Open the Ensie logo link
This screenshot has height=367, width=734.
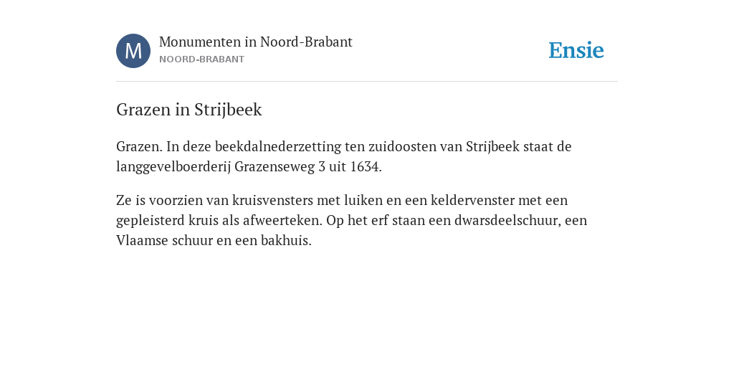click(576, 50)
